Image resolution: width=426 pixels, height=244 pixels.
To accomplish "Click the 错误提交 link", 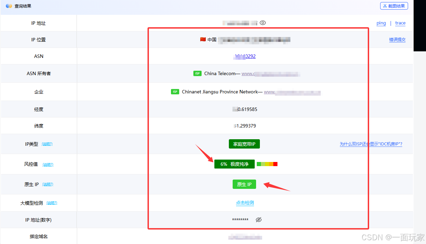I will click(397, 40).
